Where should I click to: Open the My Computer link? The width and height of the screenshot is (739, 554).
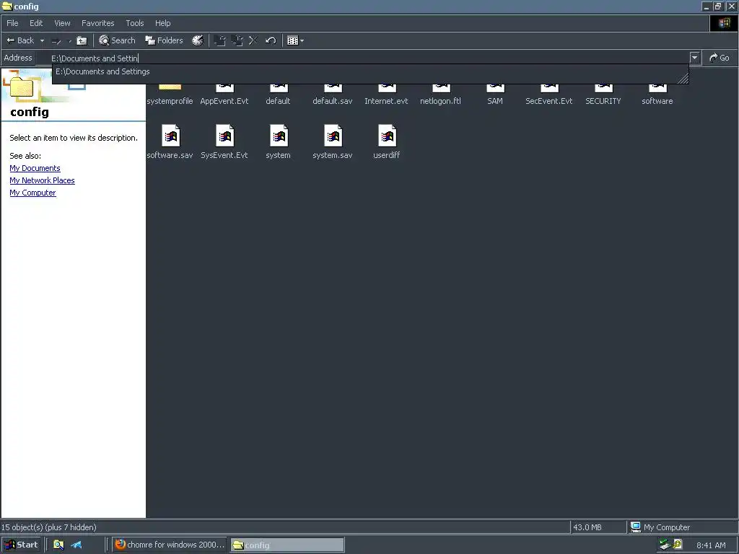click(32, 193)
